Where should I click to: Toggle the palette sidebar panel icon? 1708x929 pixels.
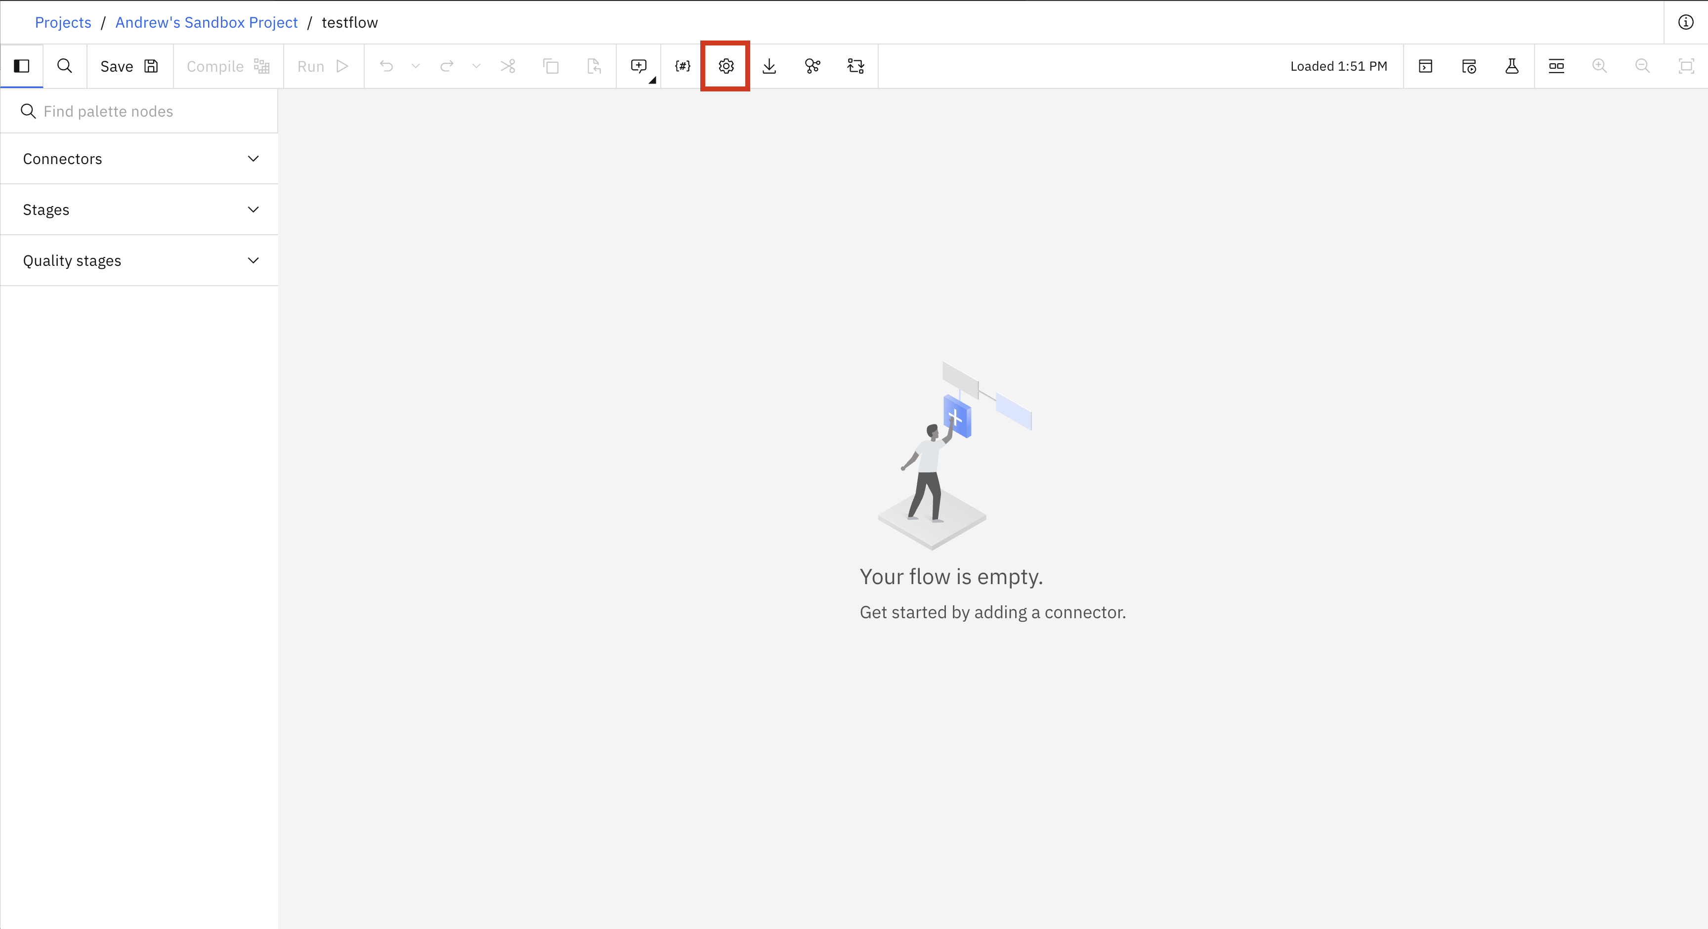pos(22,66)
